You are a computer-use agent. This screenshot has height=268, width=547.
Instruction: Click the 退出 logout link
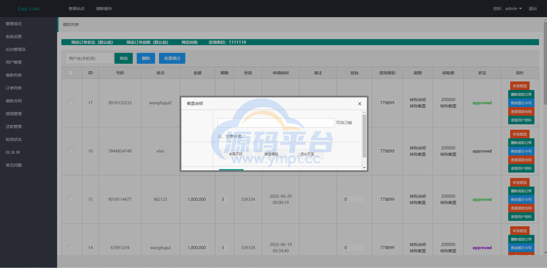coord(532,9)
